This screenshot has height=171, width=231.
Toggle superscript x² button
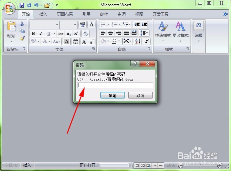[x=76, y=34]
